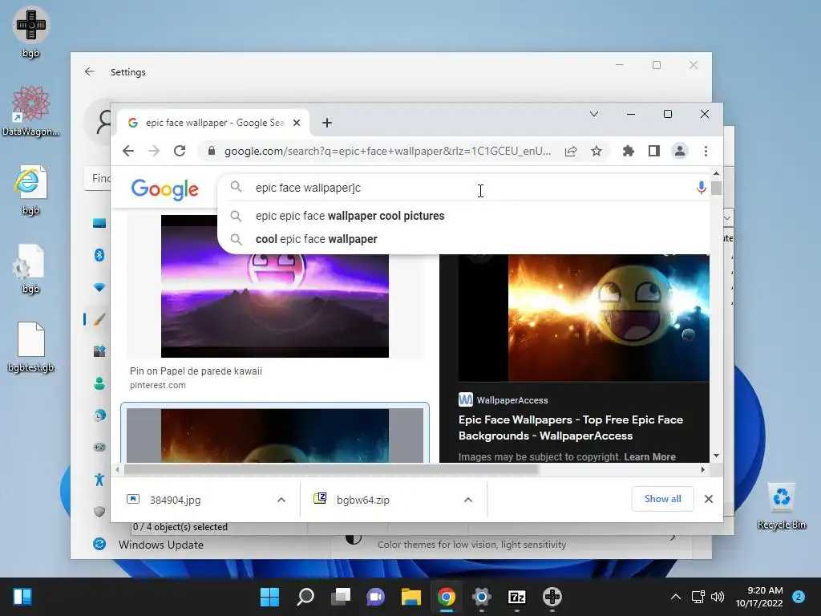The width and height of the screenshot is (821, 616).
Task: Open Task View in taskbar
Action: tap(341, 597)
